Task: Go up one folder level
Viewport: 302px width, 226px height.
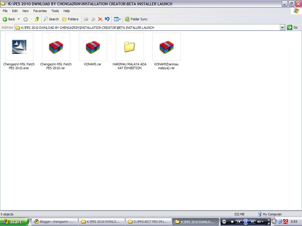Action: [x=37, y=19]
